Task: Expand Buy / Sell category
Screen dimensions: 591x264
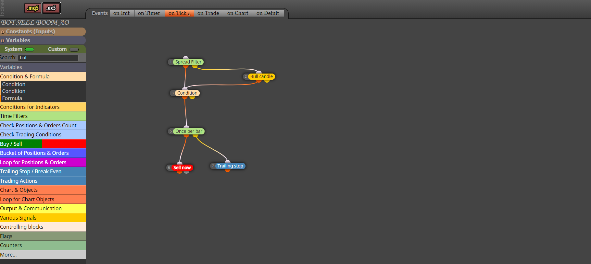Action: click(43, 144)
